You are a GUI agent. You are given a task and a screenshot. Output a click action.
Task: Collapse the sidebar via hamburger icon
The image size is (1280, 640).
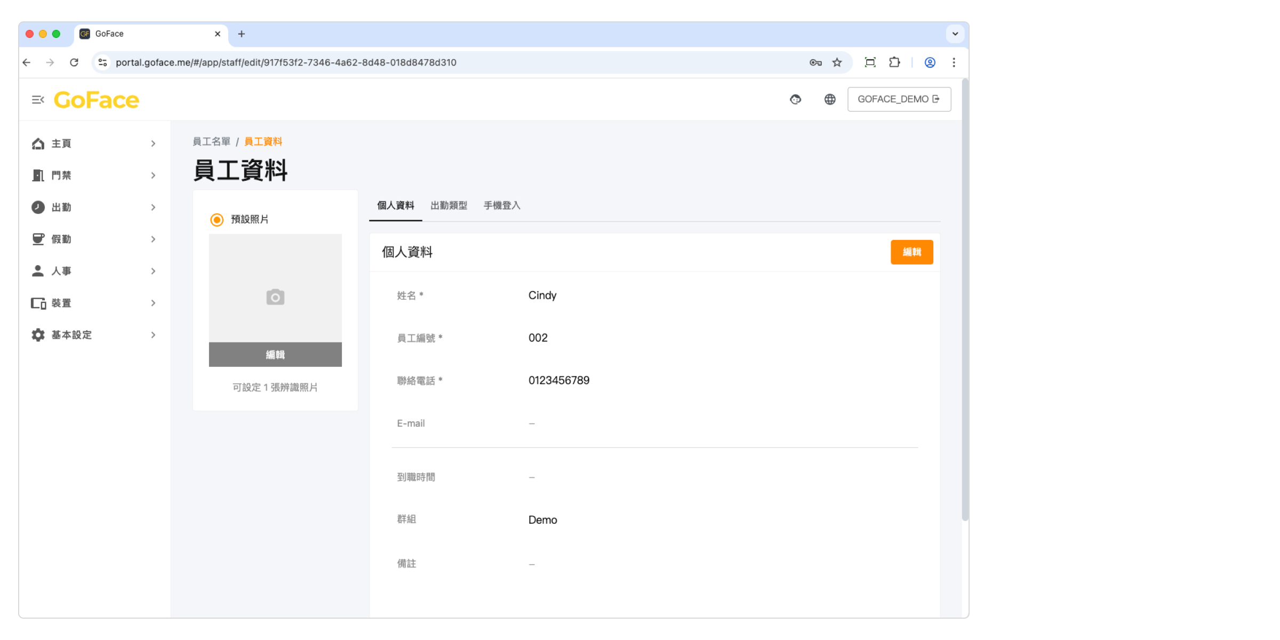point(37,100)
